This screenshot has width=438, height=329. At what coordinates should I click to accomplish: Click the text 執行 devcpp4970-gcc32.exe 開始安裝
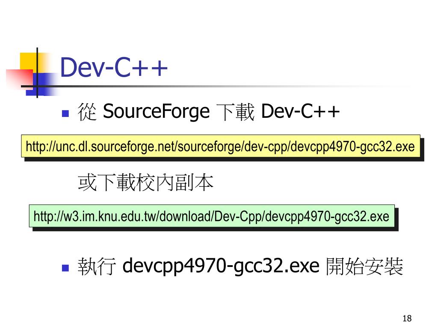240,266
